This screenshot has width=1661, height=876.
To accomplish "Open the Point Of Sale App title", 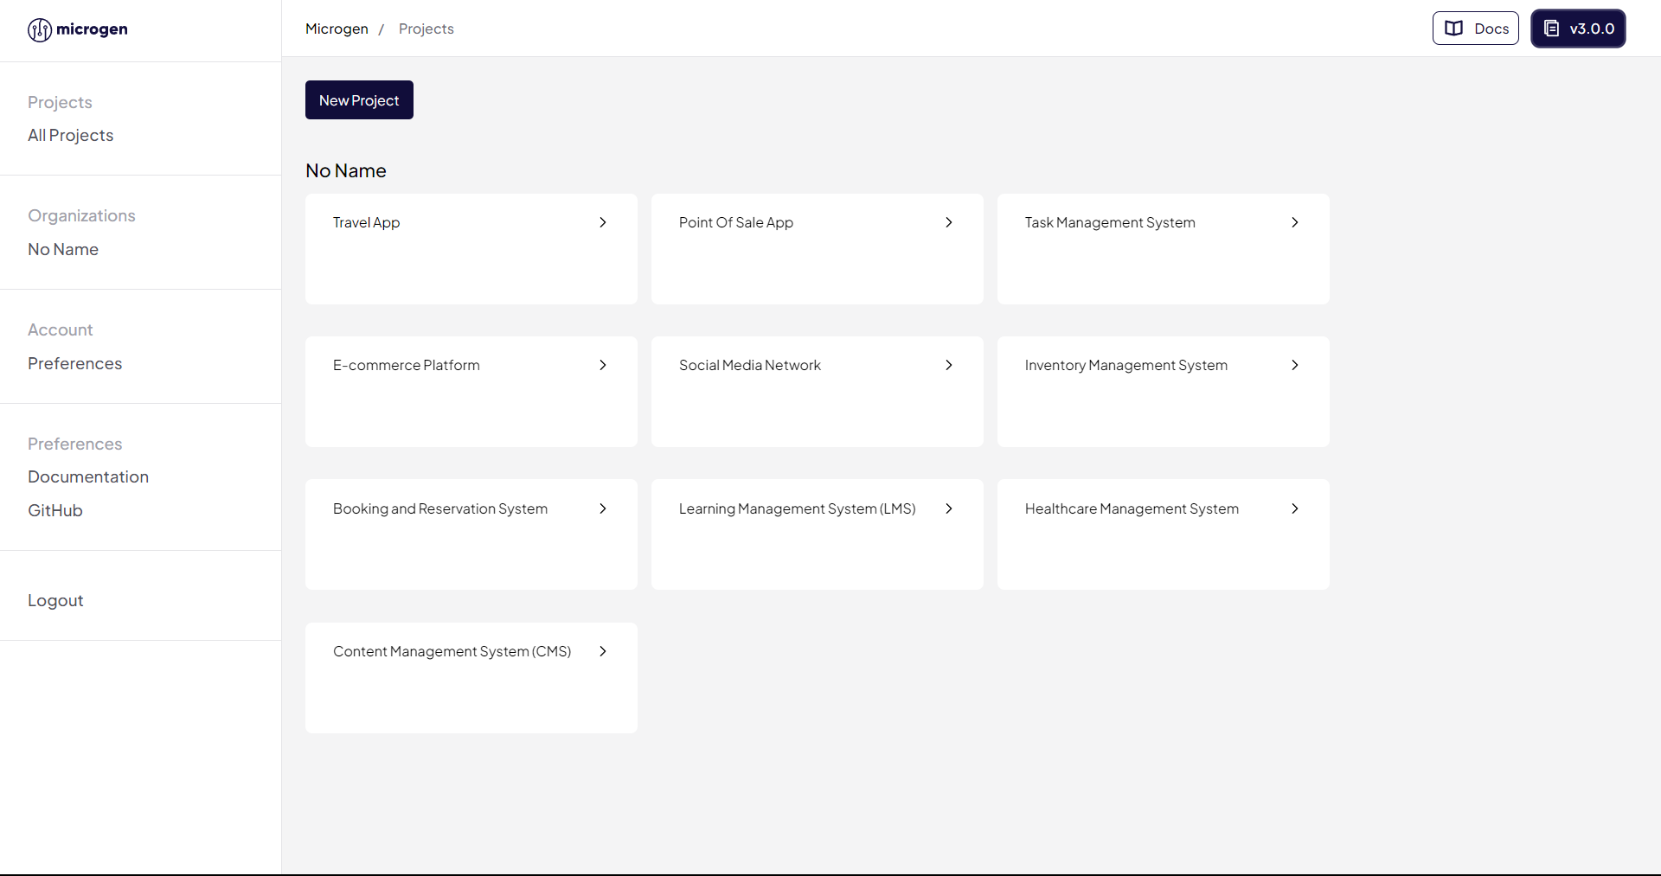I will point(736,222).
